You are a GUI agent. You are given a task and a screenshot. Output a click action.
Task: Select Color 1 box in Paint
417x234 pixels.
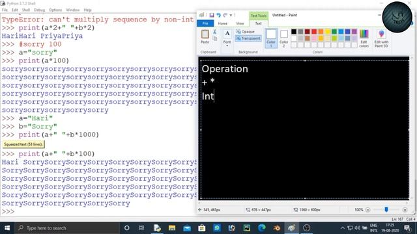point(271,38)
